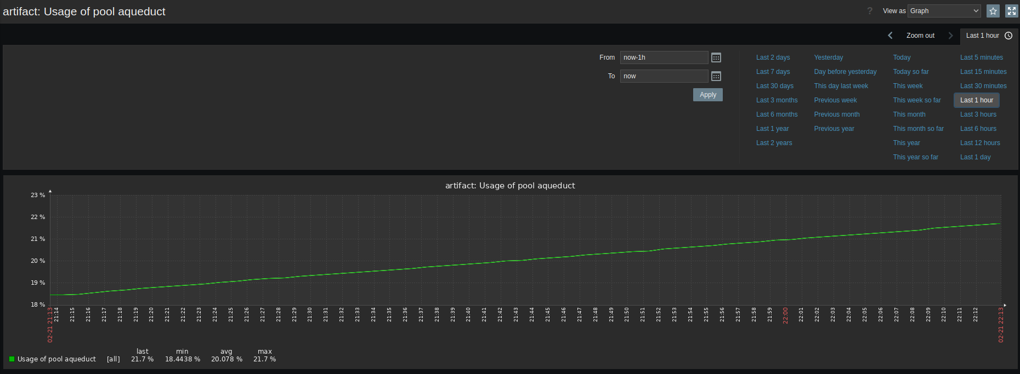Choose Previous month range
Screen dimensions: 1020x374
pyautogui.click(x=837, y=114)
